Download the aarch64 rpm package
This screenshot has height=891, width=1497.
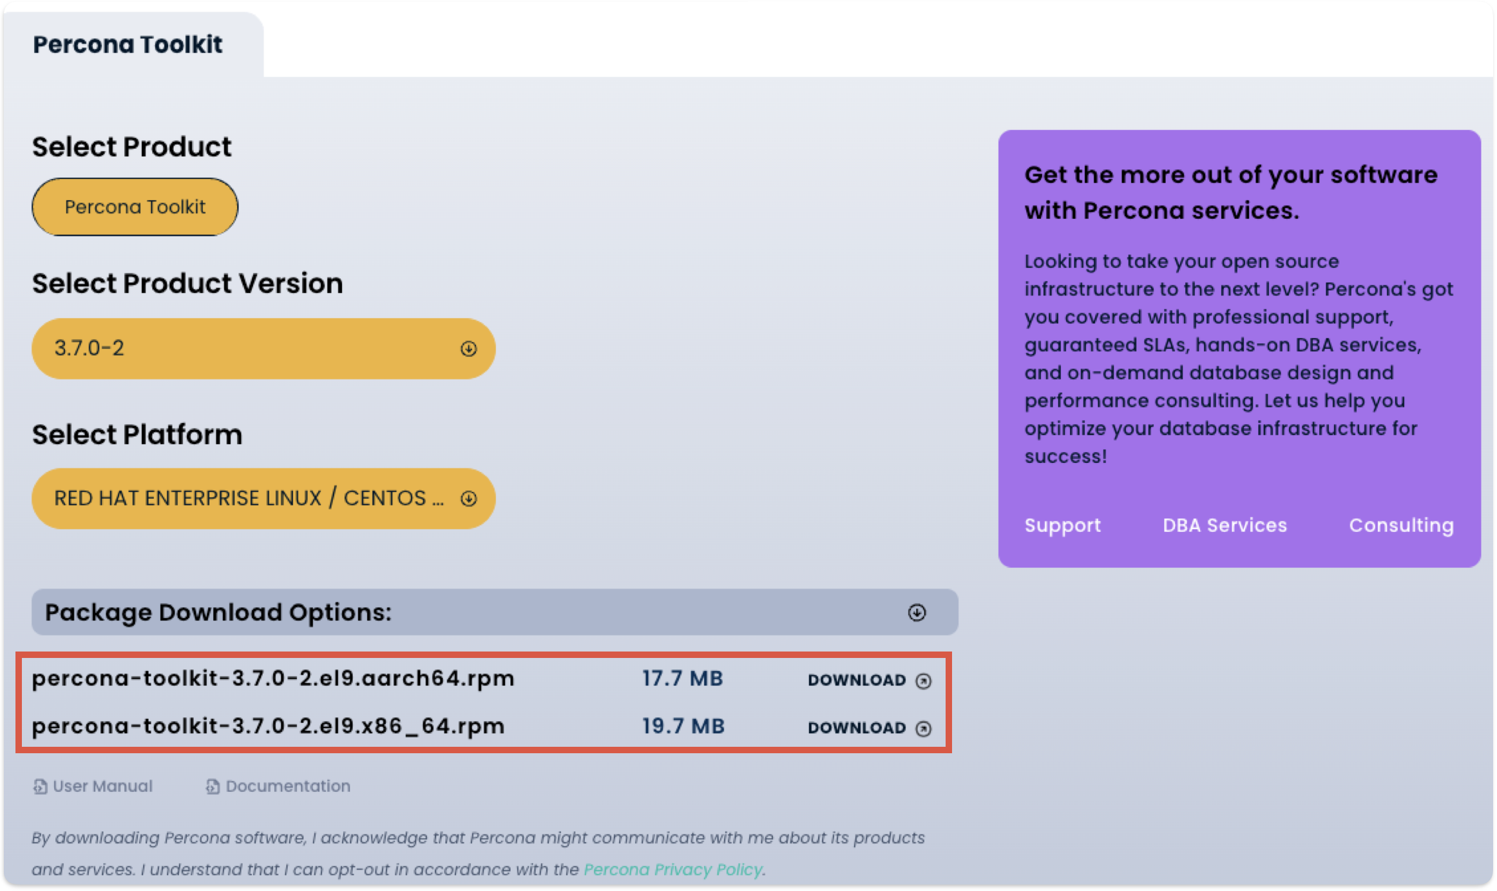pos(857,680)
